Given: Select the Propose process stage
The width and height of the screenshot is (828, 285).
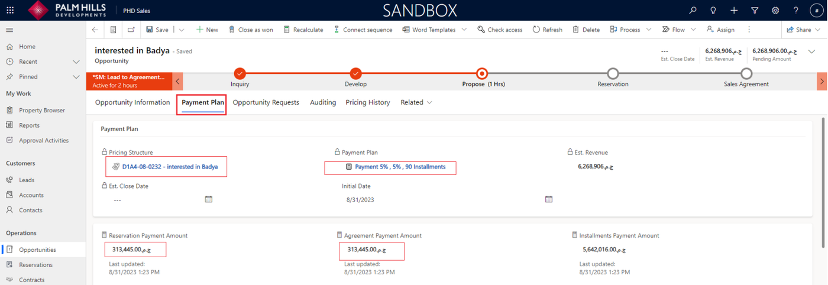Looking at the screenshot, I should point(483,73).
